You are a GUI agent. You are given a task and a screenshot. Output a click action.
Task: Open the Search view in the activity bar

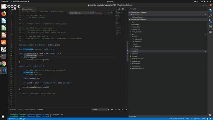click(210, 15)
